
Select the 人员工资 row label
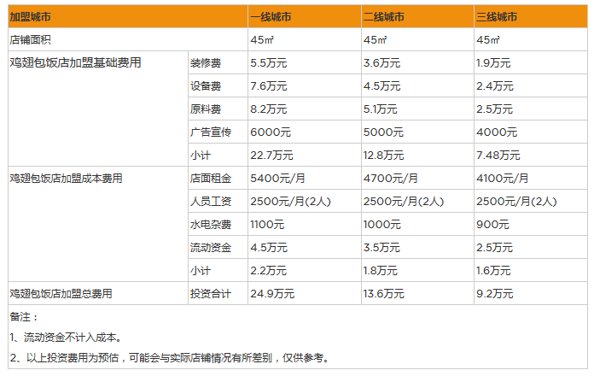[210, 202]
